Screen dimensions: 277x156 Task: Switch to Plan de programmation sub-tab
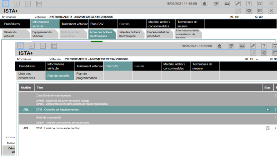click(x=89, y=76)
